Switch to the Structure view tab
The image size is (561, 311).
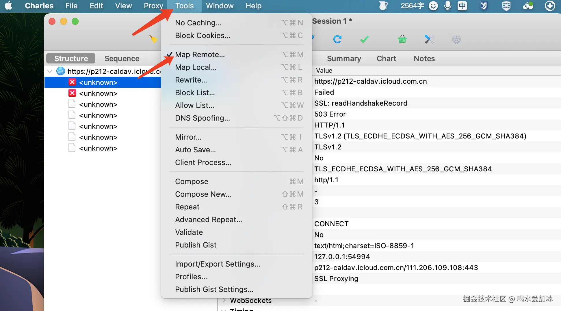[x=71, y=58]
